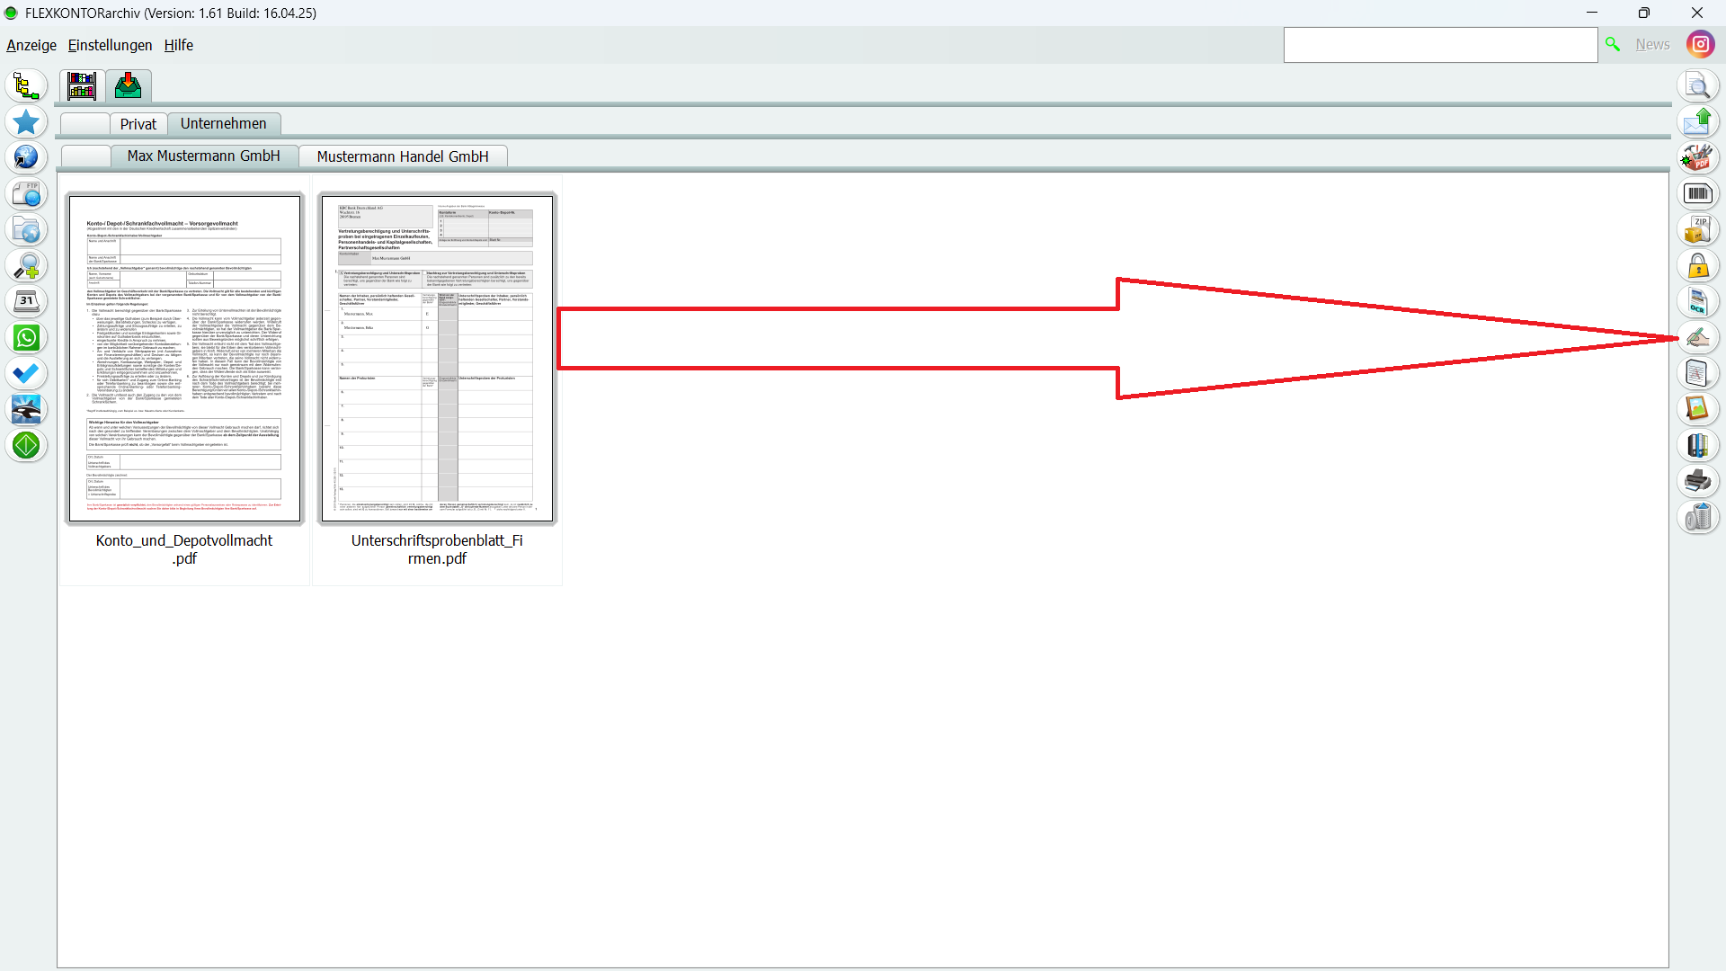The width and height of the screenshot is (1726, 971).
Task: Click the printer icon
Action: (x=1697, y=481)
